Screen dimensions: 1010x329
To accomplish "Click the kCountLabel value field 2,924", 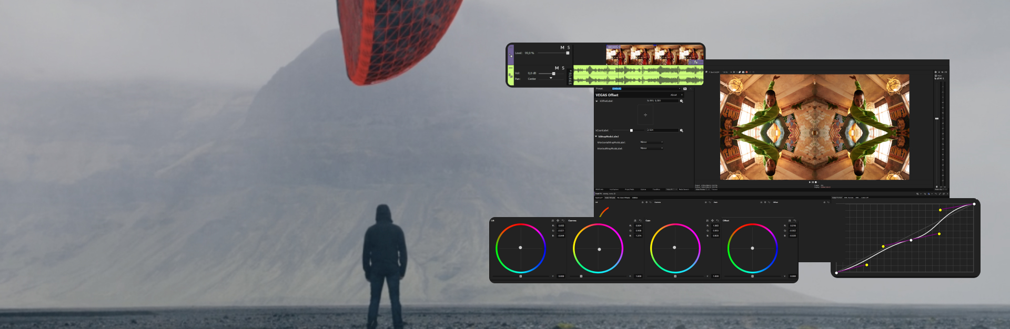I will 663,130.
